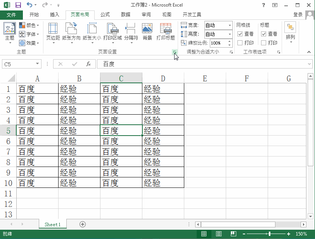This screenshot has height=239, width=315.
Task: Select column E header
Action: click(x=205, y=78)
